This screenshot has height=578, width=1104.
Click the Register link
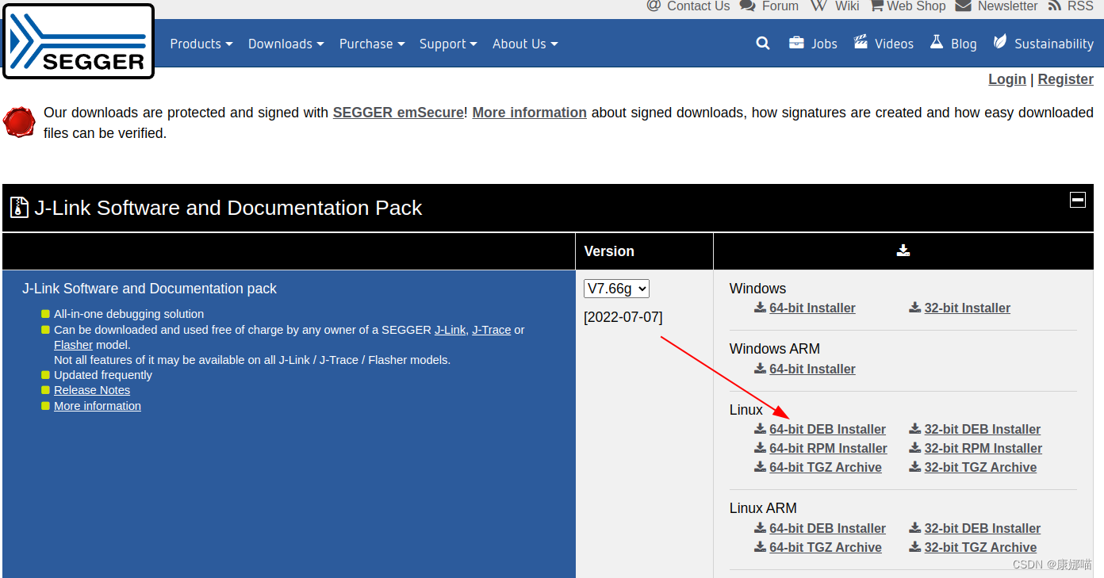point(1066,79)
